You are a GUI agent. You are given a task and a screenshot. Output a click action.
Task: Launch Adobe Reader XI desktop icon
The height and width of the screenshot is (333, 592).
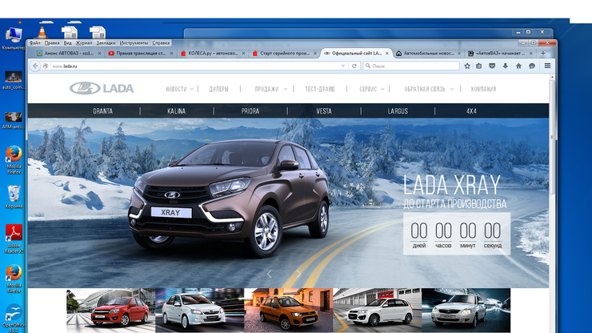click(14, 239)
